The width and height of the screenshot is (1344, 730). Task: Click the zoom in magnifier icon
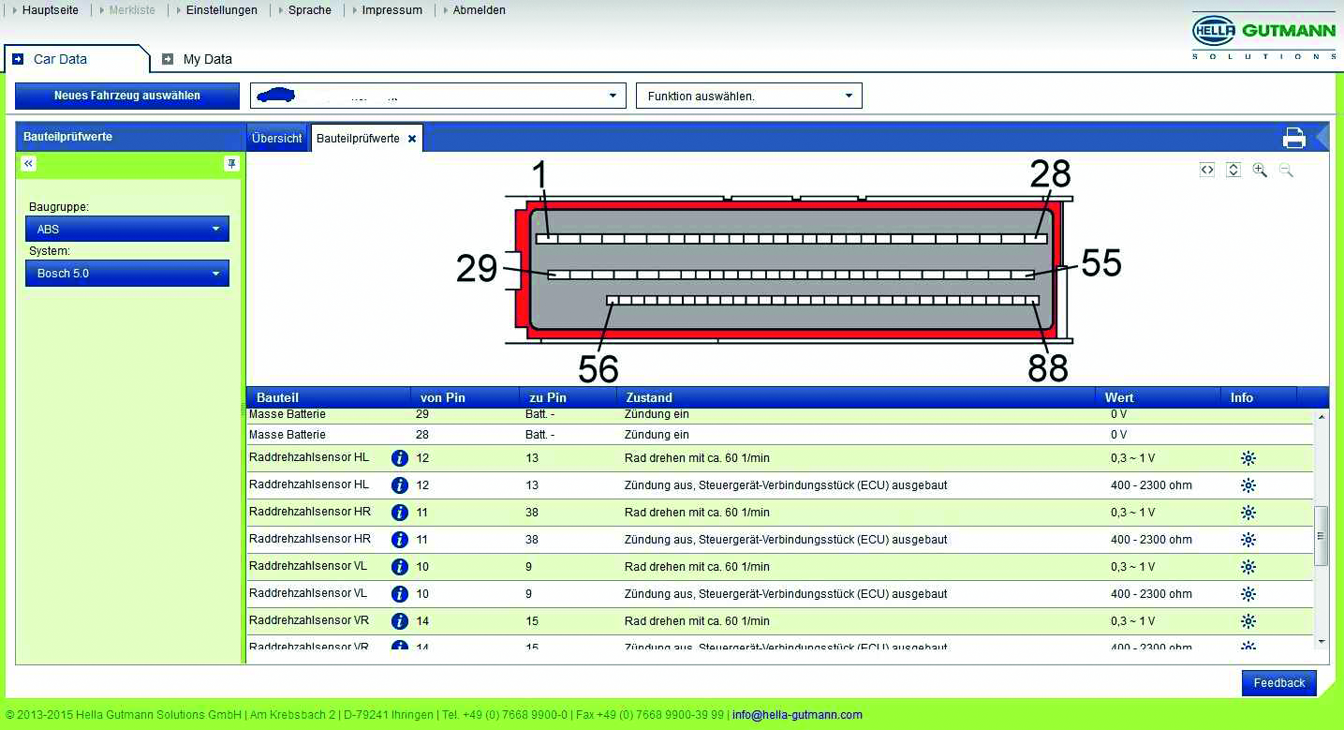[1260, 170]
